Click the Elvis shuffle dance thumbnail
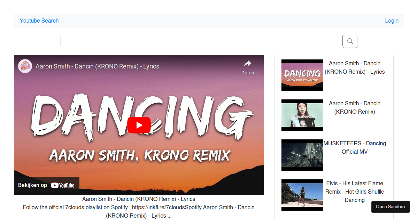The width and height of the screenshot is (418, 219). click(302, 195)
